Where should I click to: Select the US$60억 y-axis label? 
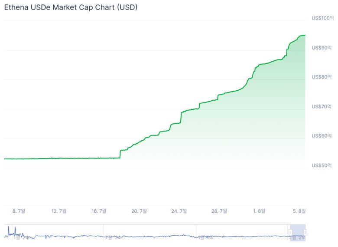pos(321,136)
